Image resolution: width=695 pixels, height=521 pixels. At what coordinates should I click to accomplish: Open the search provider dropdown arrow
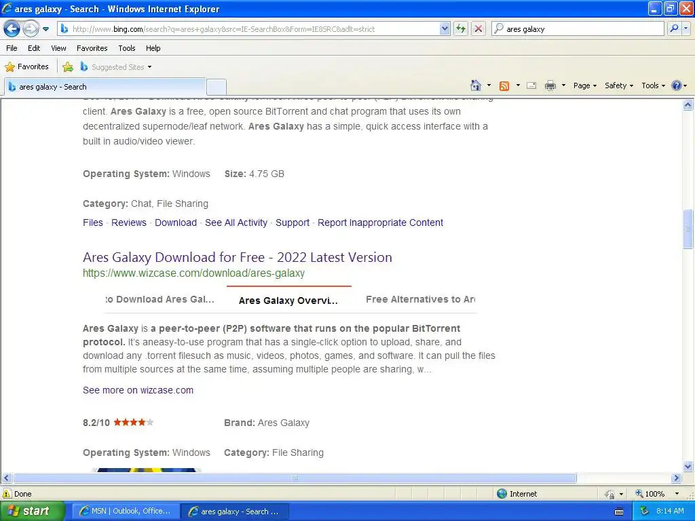(685, 28)
